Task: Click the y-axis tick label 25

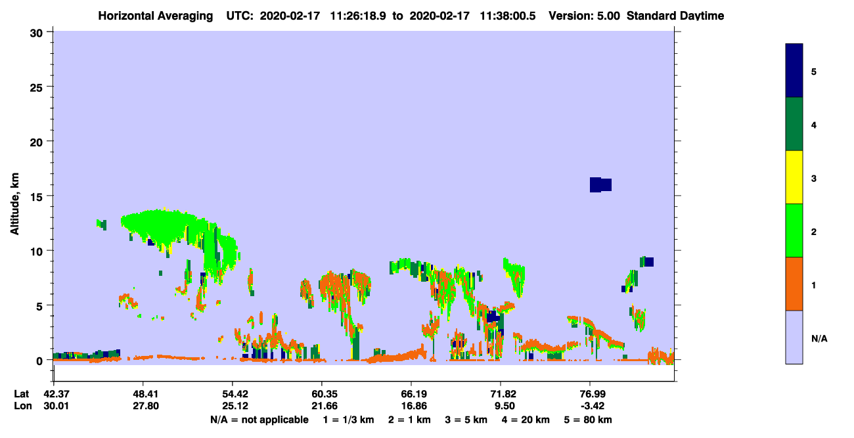Action: (x=37, y=87)
